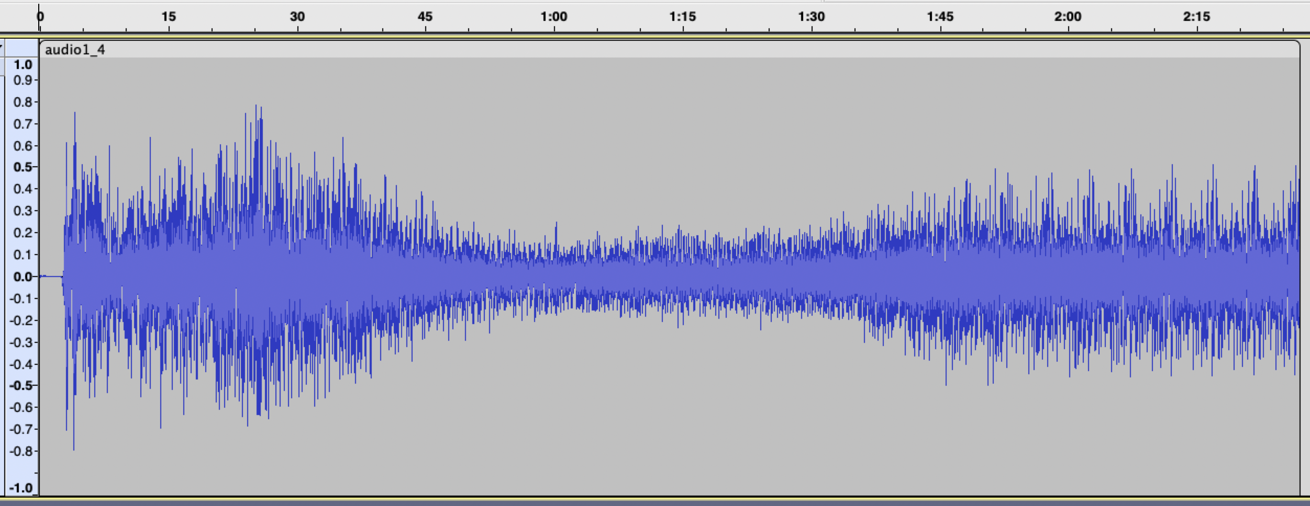1310x506 pixels.
Task: Click the 0.1 value on the amplitude scale
Action: pyautogui.click(x=23, y=255)
